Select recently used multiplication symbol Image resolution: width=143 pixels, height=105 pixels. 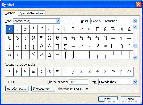105,72
